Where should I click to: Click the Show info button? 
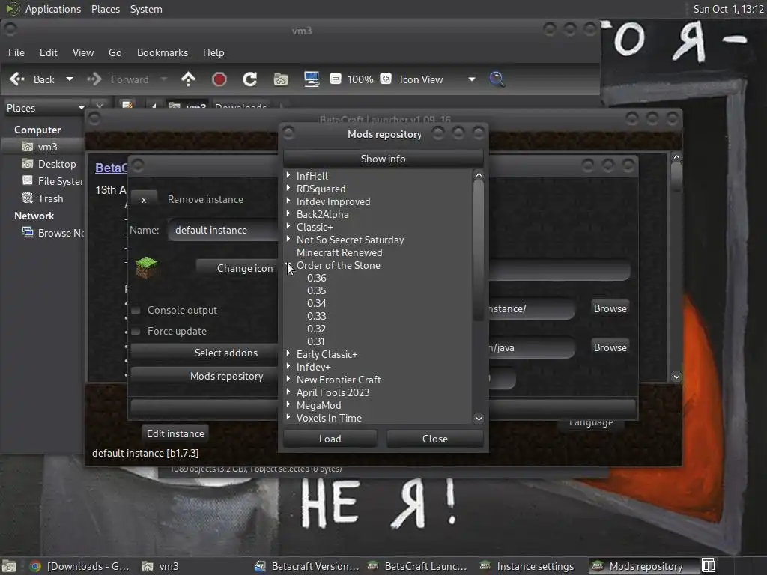click(x=383, y=159)
